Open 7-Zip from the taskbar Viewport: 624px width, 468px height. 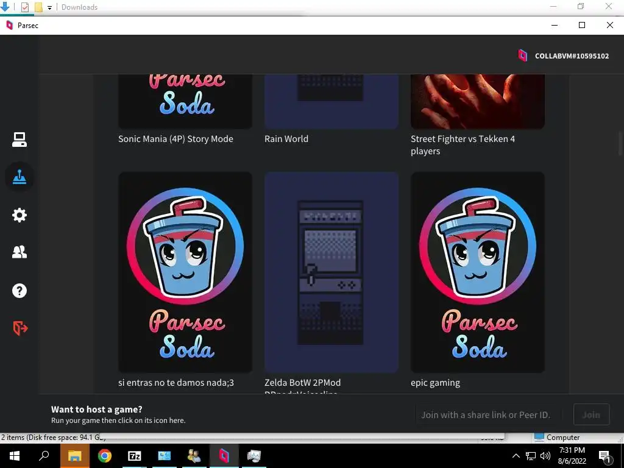135,456
